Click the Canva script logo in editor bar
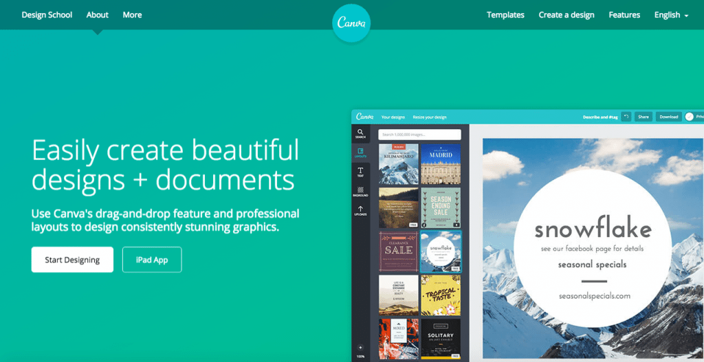Image resolution: width=704 pixels, height=362 pixels. click(364, 117)
